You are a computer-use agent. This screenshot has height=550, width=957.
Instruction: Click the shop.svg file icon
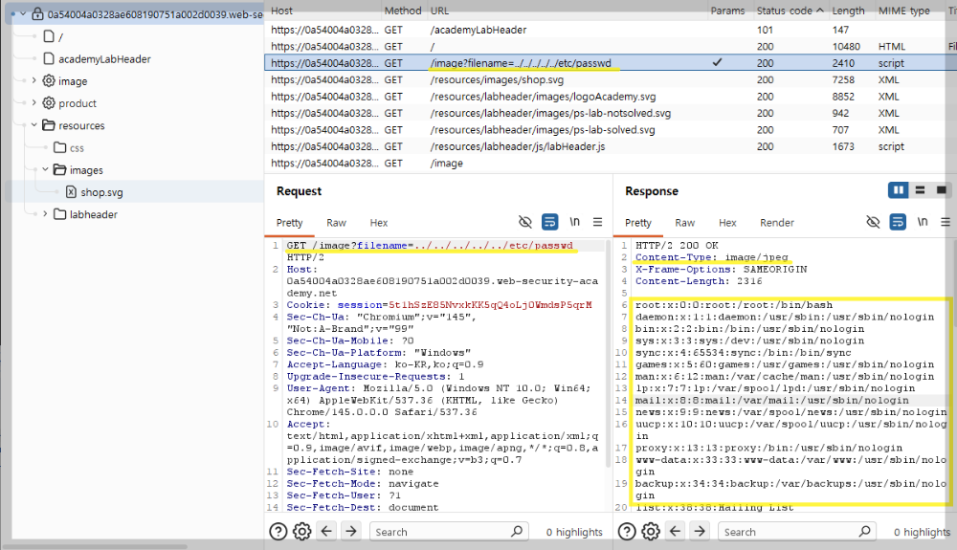[x=71, y=192]
